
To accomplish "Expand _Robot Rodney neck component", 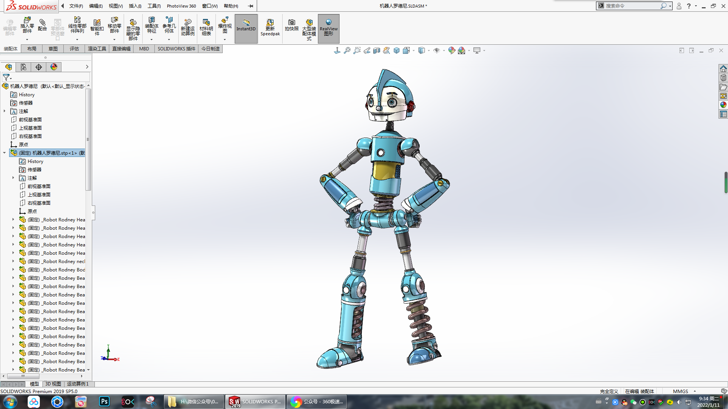I will point(13,261).
